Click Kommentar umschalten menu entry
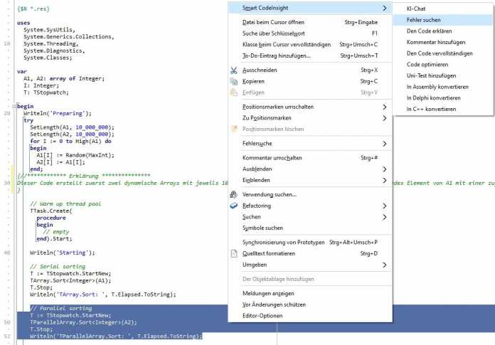Screen dimensions: 495x345 tap(272, 158)
